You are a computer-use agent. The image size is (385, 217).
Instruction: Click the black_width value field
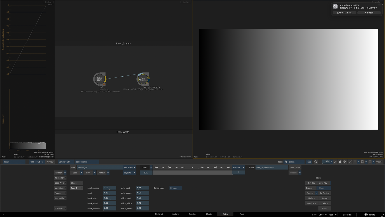click(110, 203)
